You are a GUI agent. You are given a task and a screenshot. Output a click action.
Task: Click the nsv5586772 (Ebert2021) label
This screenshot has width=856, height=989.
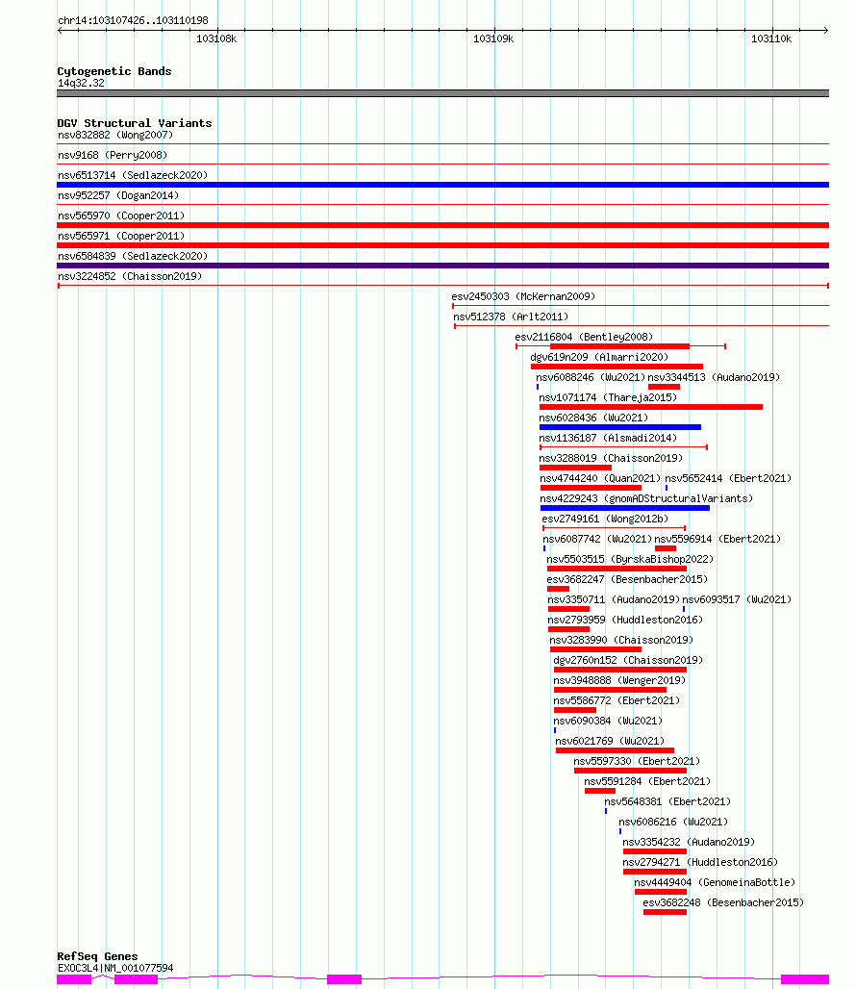pyautogui.click(x=617, y=700)
